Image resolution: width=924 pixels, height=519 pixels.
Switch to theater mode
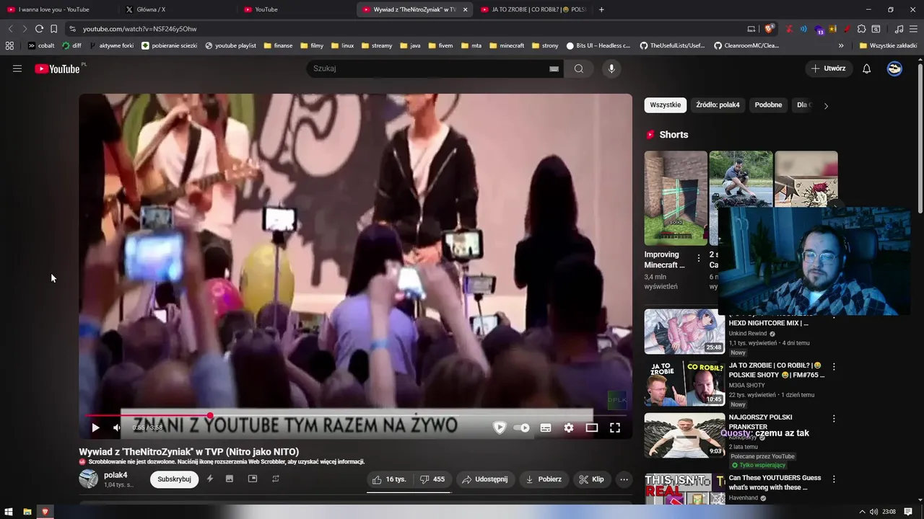coord(592,427)
